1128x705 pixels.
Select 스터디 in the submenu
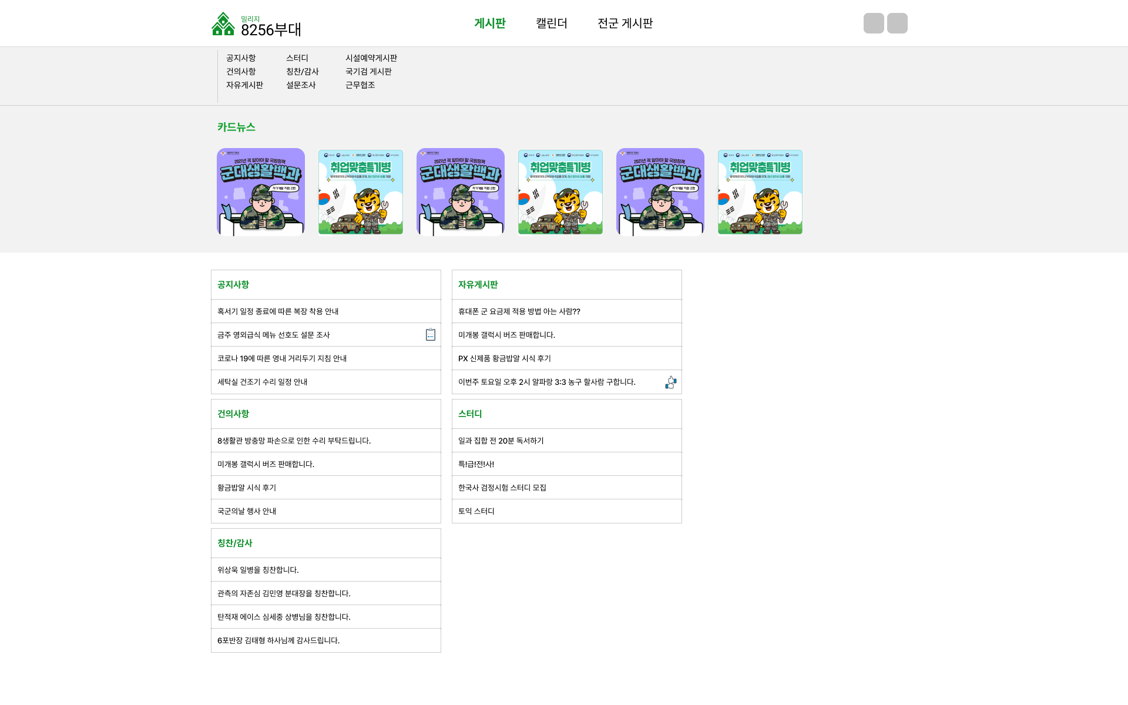(297, 58)
